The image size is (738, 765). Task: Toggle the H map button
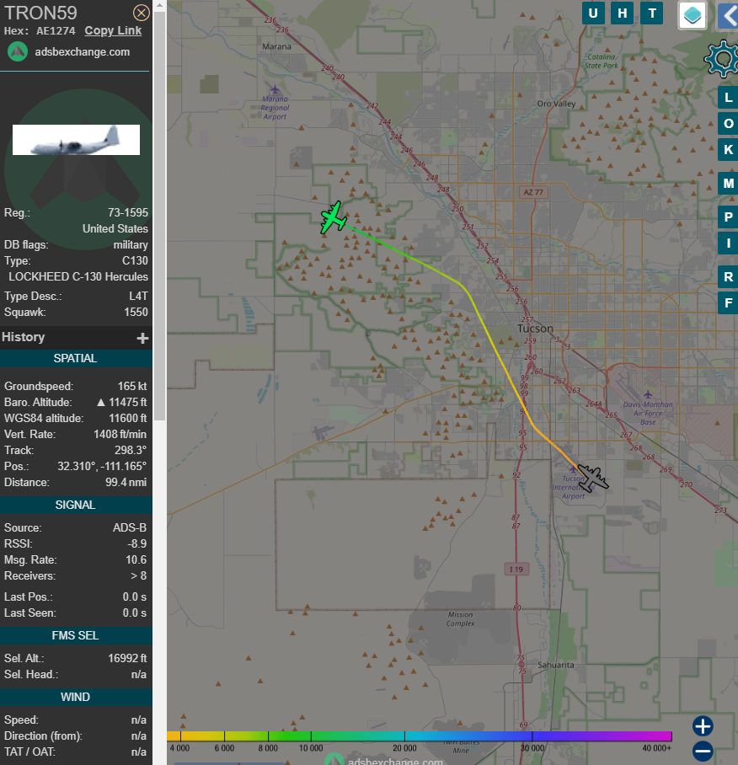[623, 13]
